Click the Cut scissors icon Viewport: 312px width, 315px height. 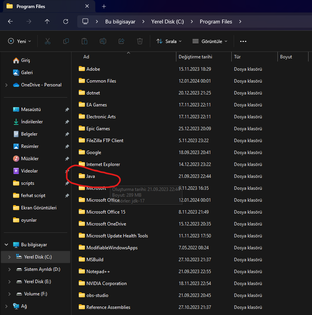pos(48,41)
